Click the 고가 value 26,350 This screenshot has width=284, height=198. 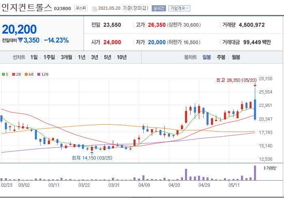(157, 25)
